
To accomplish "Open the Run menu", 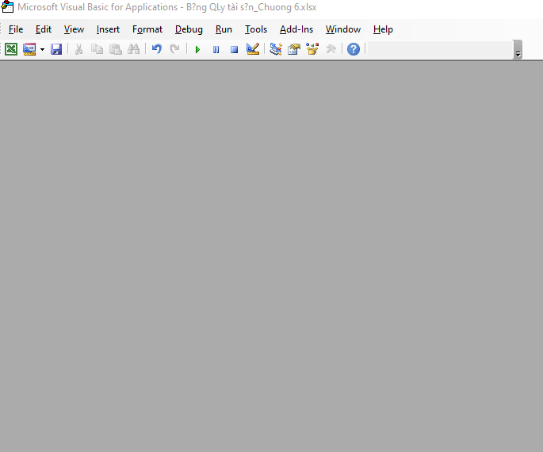I will (x=224, y=29).
